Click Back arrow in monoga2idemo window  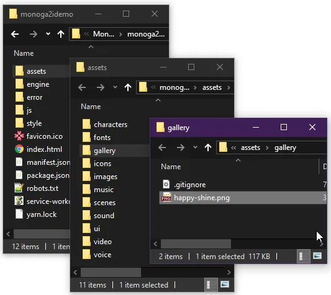point(15,34)
